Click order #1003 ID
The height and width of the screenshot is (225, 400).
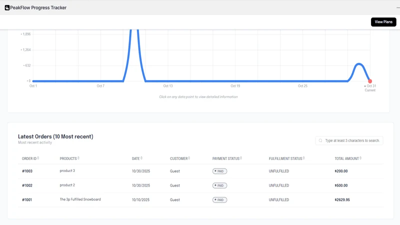point(27,171)
